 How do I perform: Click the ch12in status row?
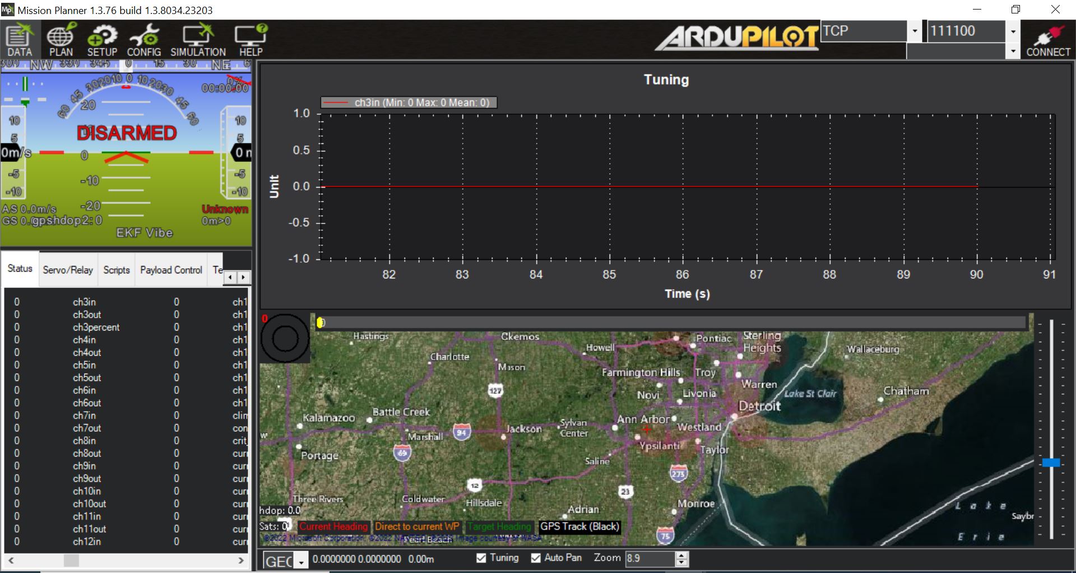(x=127, y=542)
